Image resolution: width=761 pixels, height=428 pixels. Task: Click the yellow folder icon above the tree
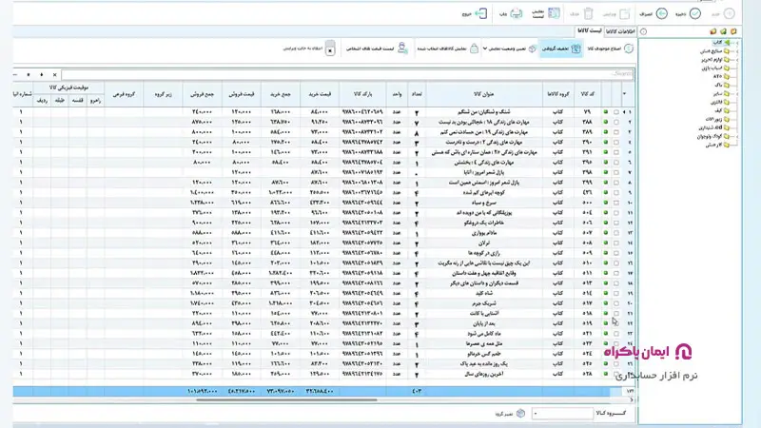733,31
